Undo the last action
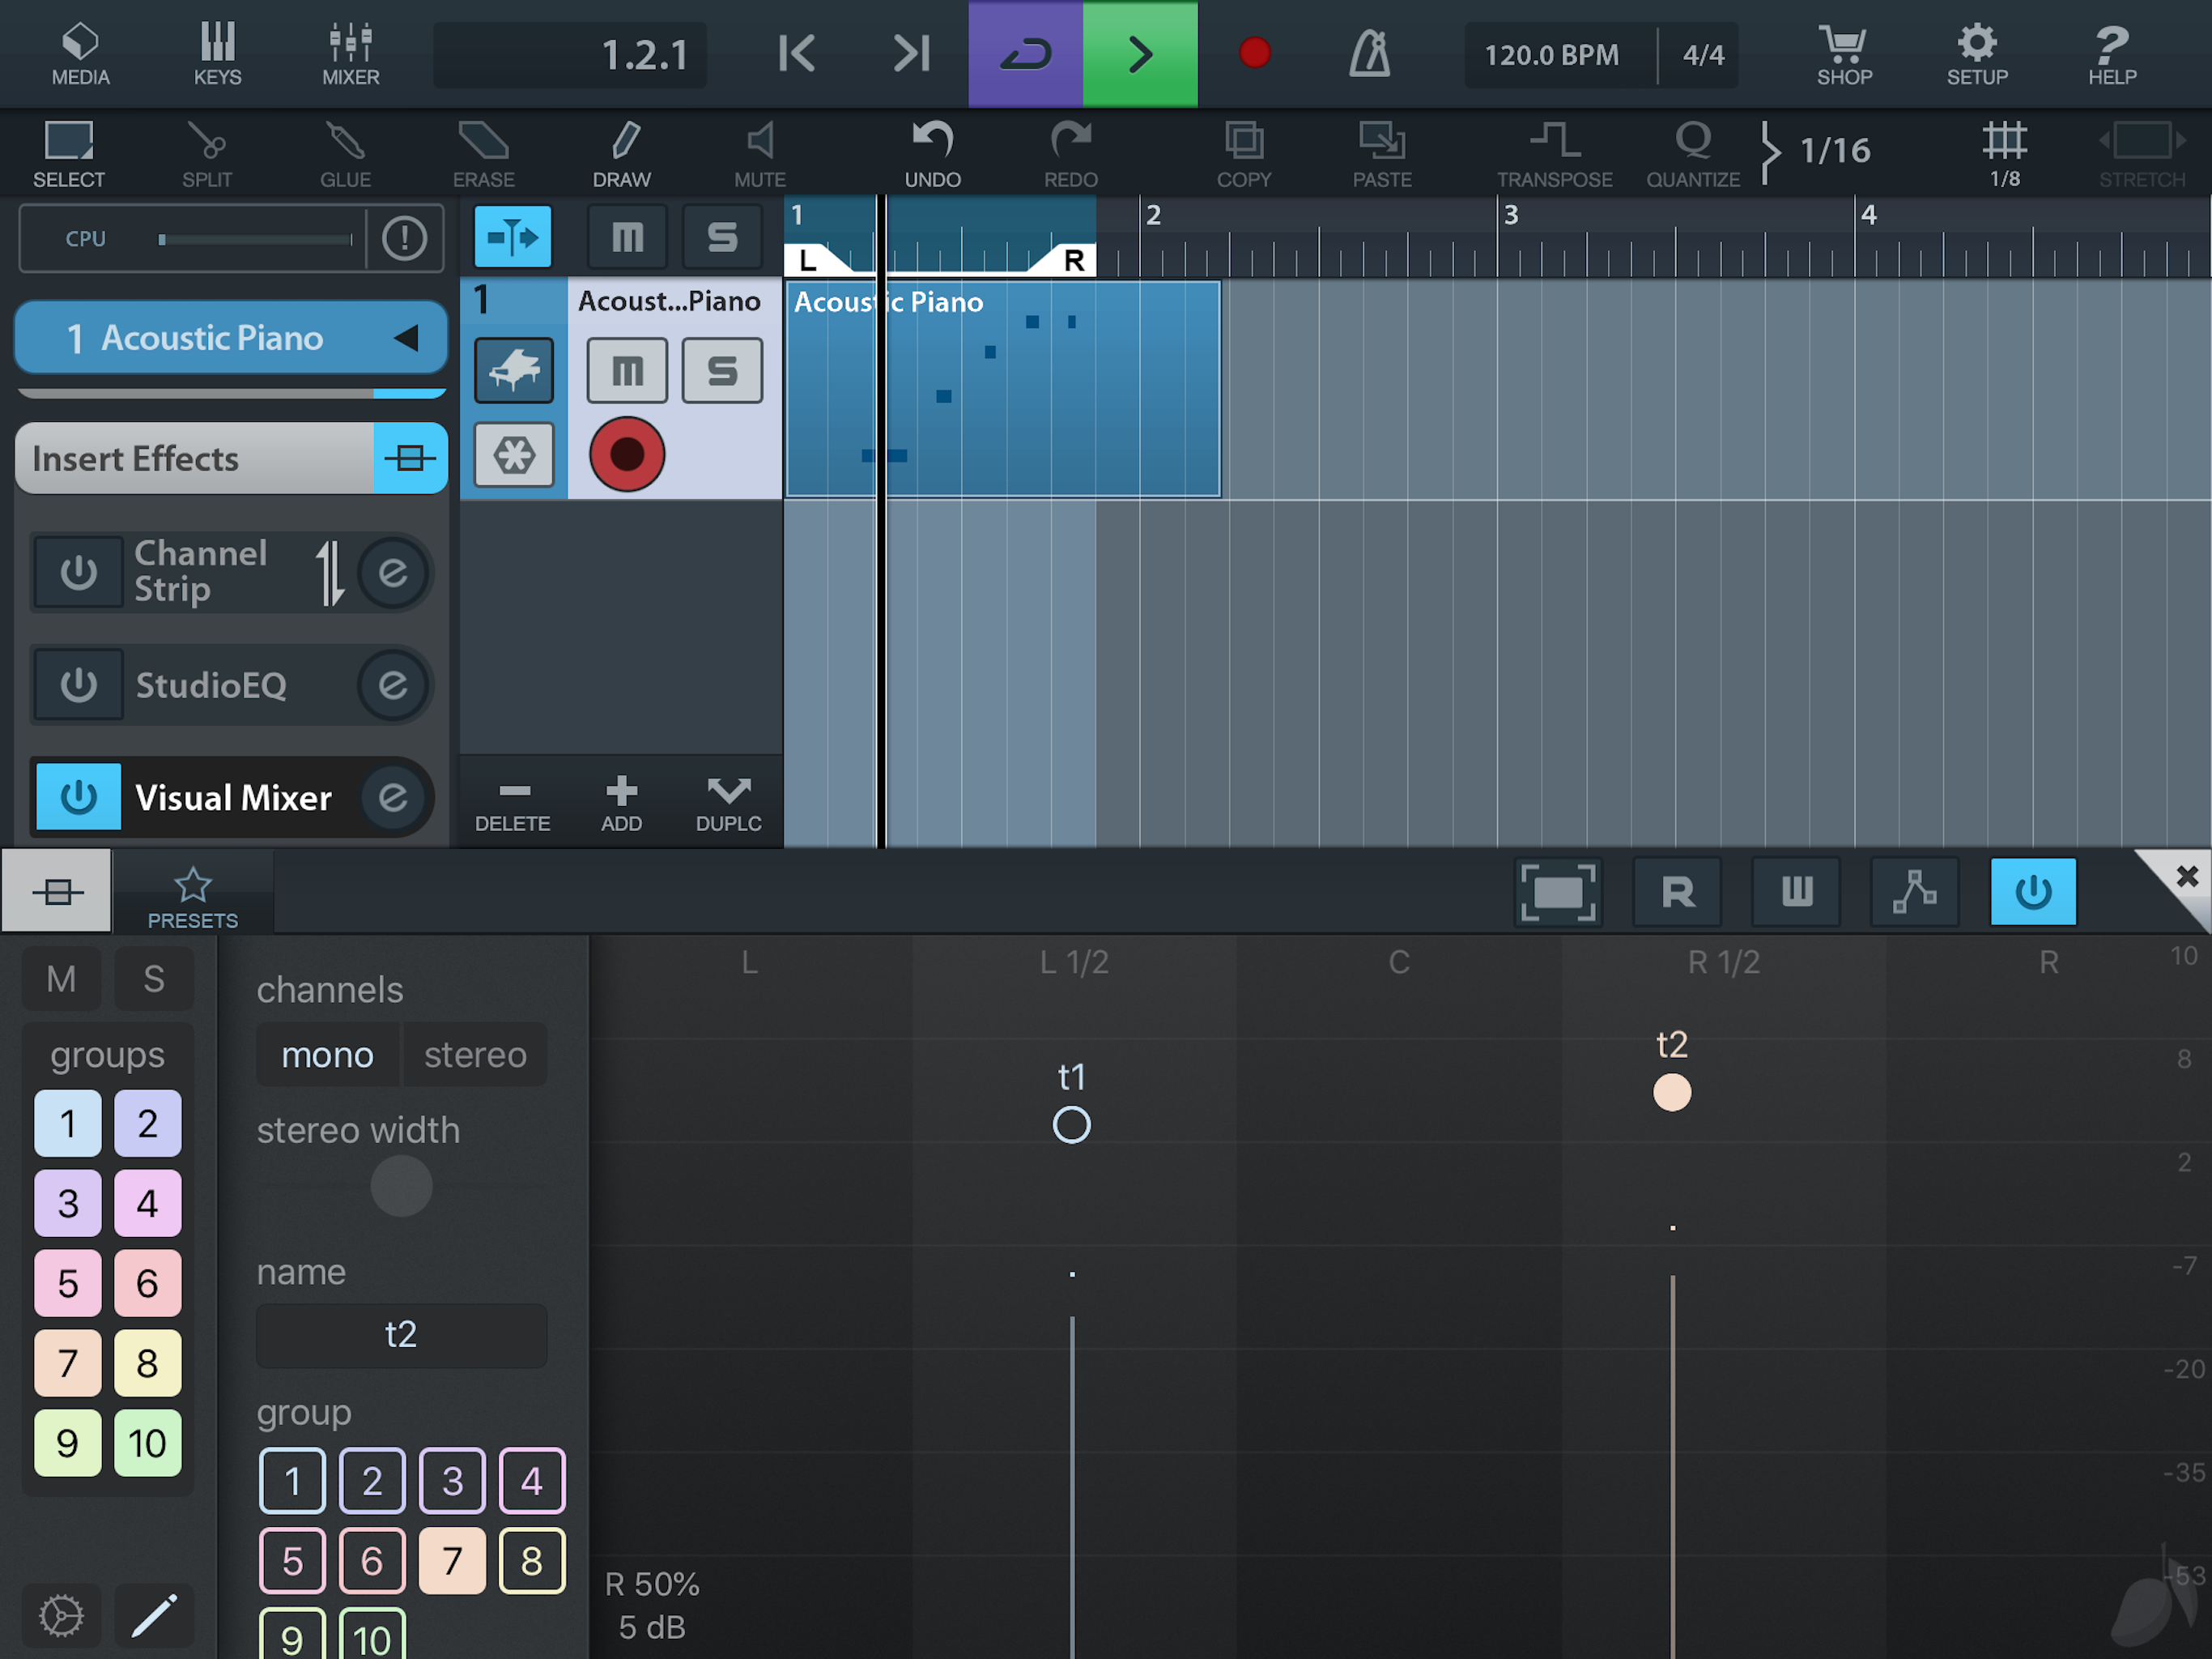The height and width of the screenshot is (1659, 2212). click(932, 153)
